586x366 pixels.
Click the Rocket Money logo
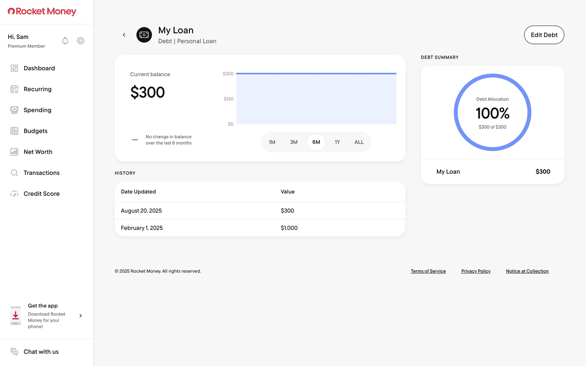[x=42, y=12]
